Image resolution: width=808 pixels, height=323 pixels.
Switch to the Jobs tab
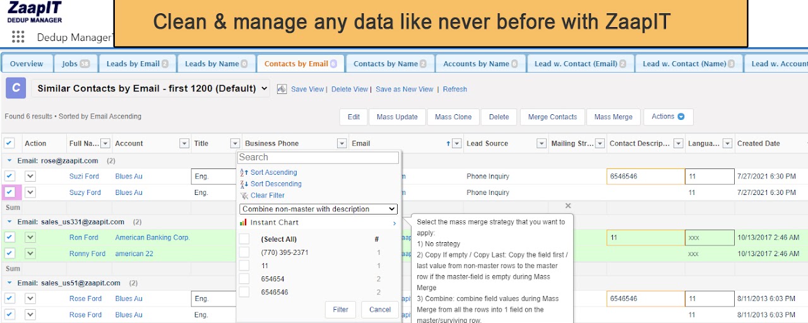click(x=75, y=64)
